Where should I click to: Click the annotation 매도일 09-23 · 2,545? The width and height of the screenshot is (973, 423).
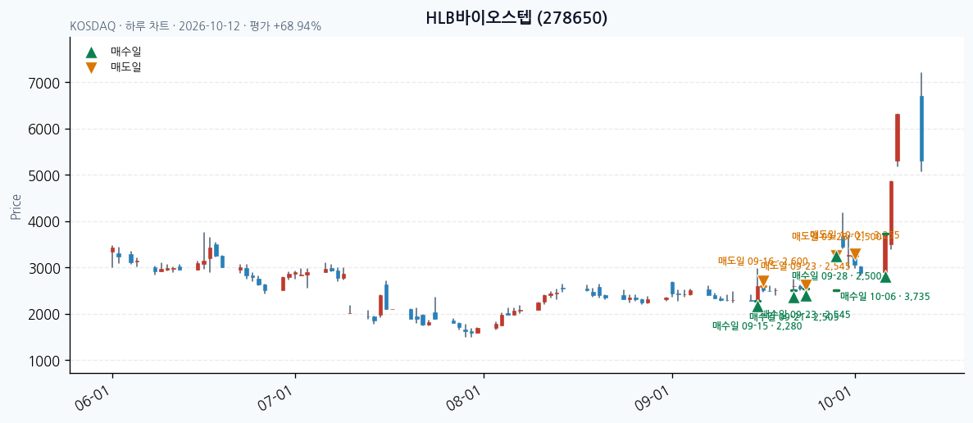806,266
